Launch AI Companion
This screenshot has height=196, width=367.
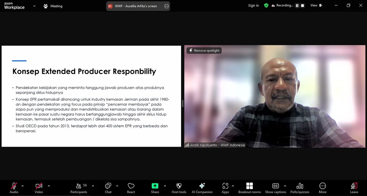[x=202, y=187]
